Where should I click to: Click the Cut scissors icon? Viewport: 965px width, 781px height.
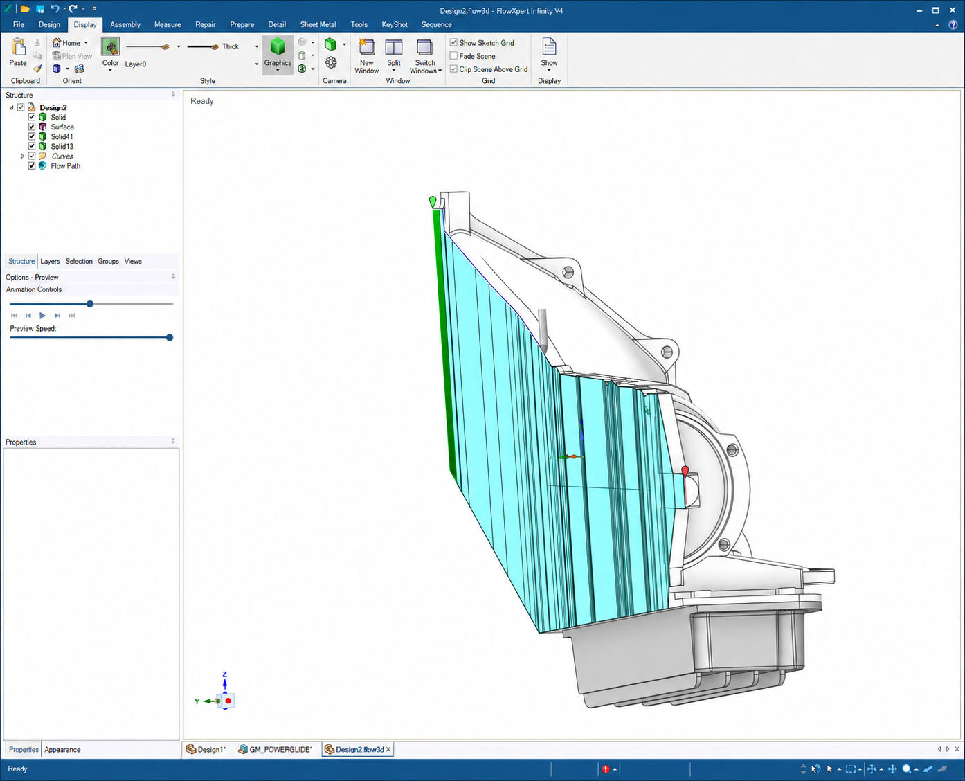37,43
